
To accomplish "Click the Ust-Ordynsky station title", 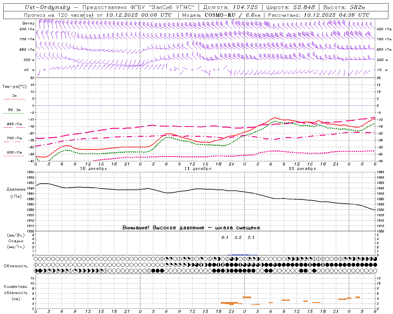I will [47, 7].
